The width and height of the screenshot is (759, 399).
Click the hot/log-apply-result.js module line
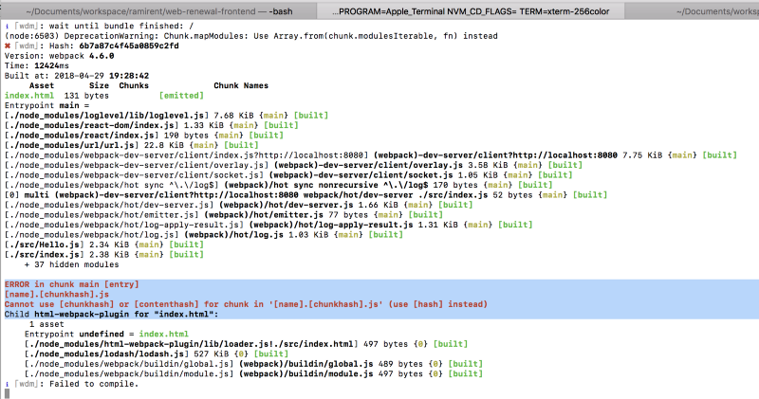click(268, 225)
